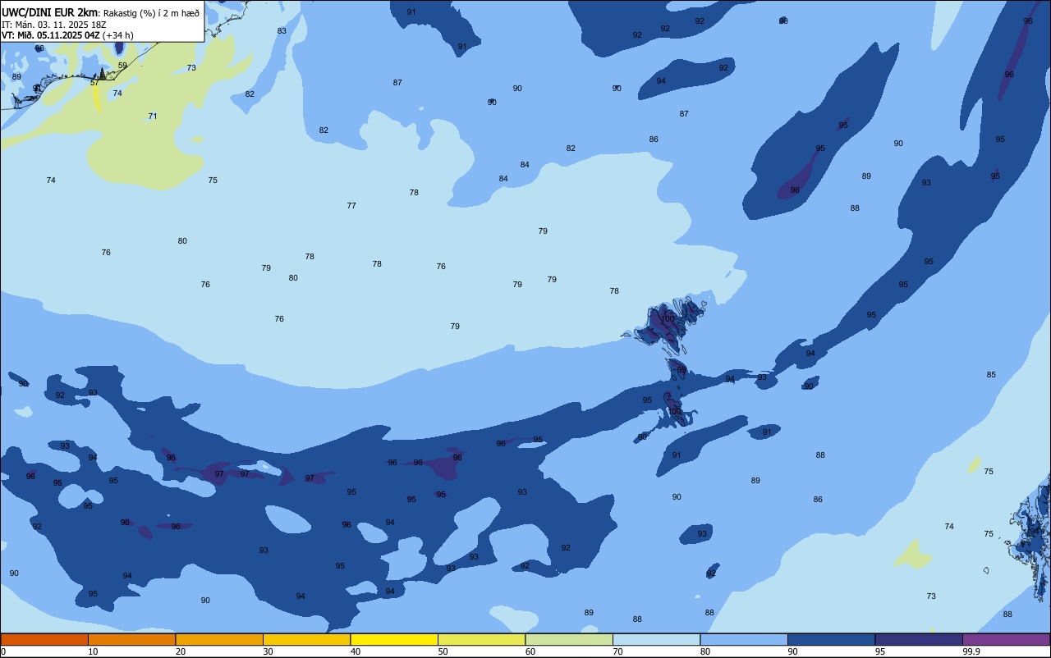Screen dimensions: 1051x658
Task: Select the amber 30–40 legend swatch
Action: 306,639
